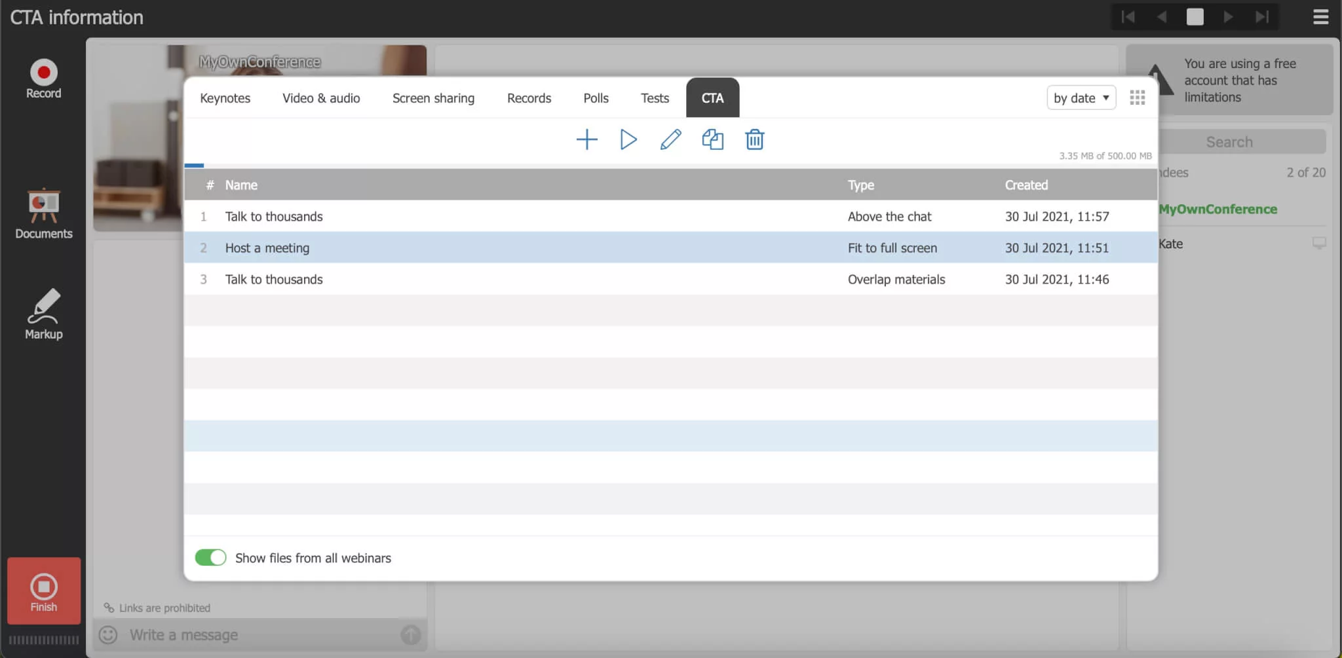Click the red Finish button
The image size is (1342, 658).
(x=44, y=591)
